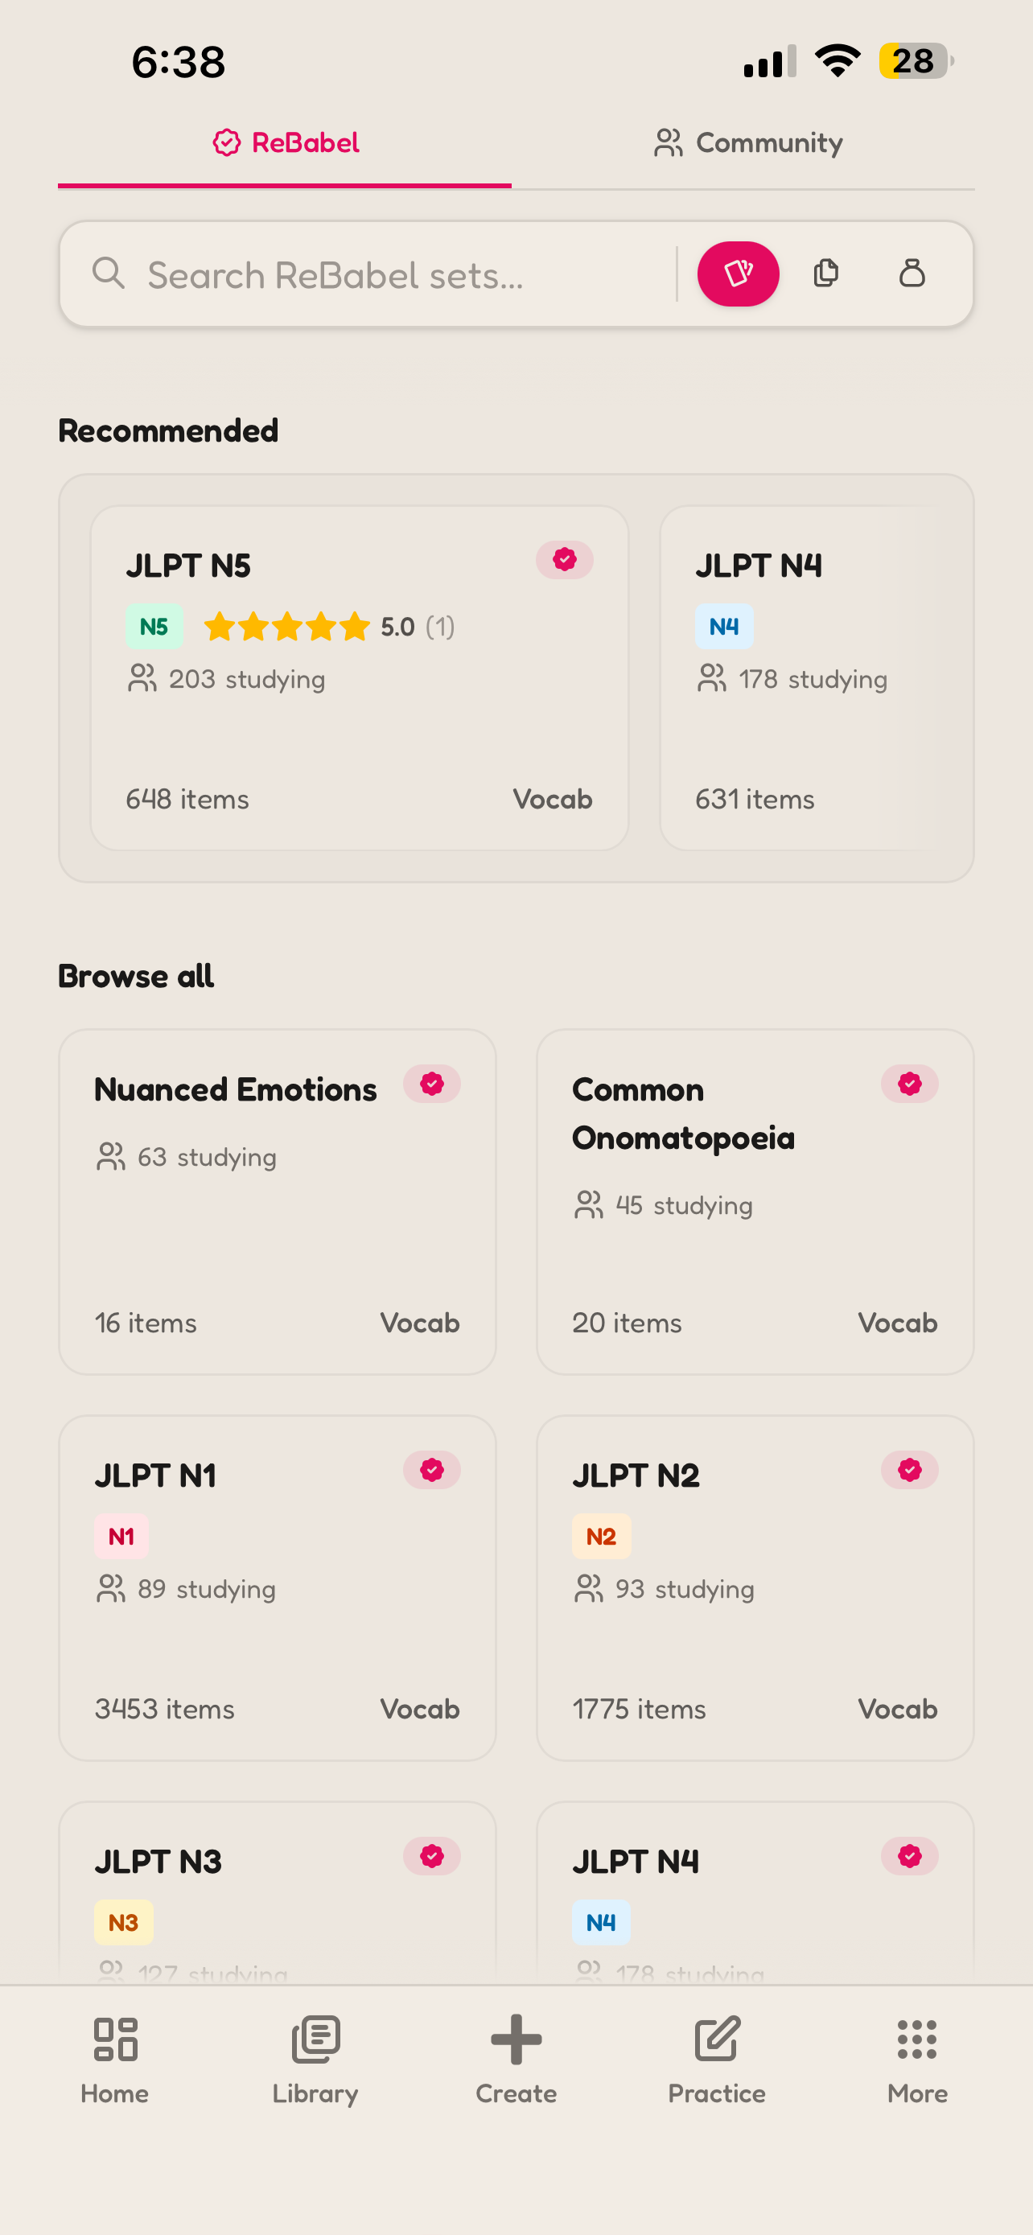Open the recommended JLPT N5 set
Viewport: 1033px width, 2235px height.
[359, 677]
